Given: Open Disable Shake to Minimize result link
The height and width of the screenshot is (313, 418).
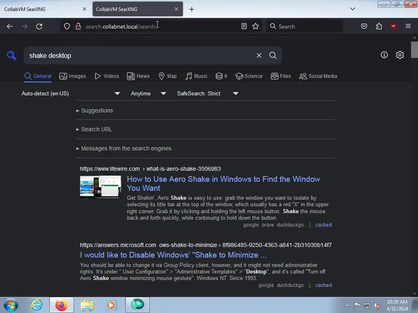Looking at the screenshot, I should (x=173, y=255).
